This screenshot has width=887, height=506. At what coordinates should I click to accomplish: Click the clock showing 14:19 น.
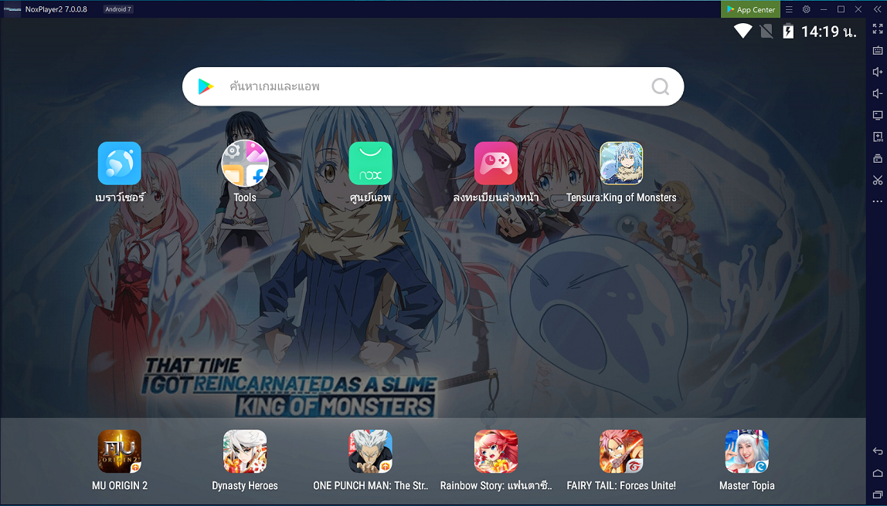829,31
